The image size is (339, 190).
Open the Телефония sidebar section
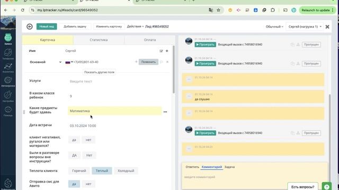[x=8, y=54]
